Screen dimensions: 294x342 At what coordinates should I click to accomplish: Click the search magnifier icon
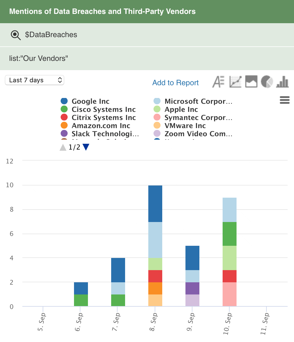(16, 34)
